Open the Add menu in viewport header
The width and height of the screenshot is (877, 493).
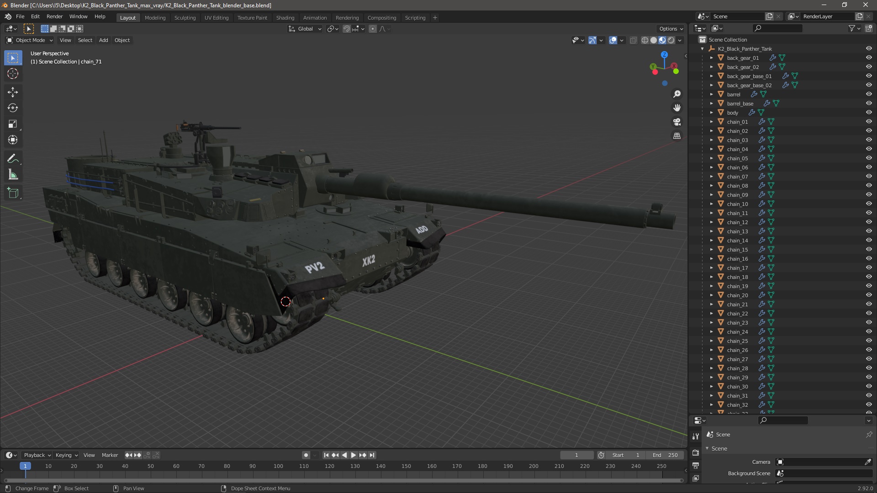pyautogui.click(x=104, y=40)
